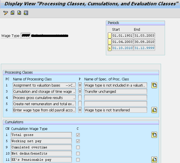
Task: Enable the Cumulated overtime checkbox
Action: tap(78, 147)
